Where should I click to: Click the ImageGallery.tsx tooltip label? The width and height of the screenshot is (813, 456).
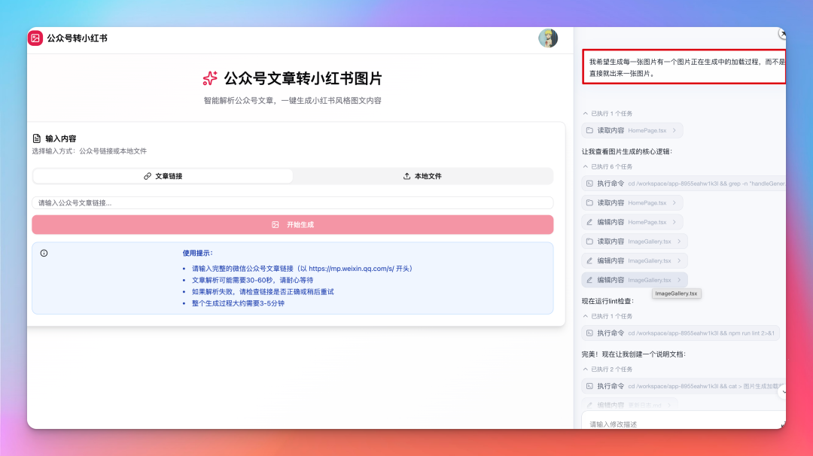(x=676, y=293)
